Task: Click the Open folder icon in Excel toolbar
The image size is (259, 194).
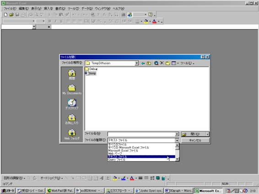Action: (11, 15)
